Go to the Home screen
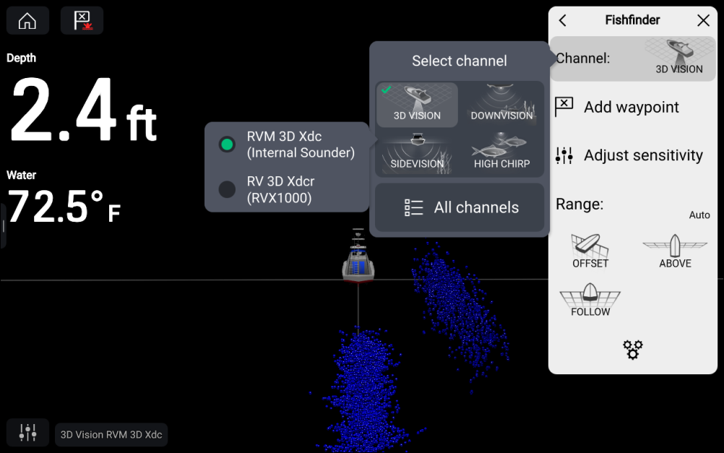 point(27,21)
